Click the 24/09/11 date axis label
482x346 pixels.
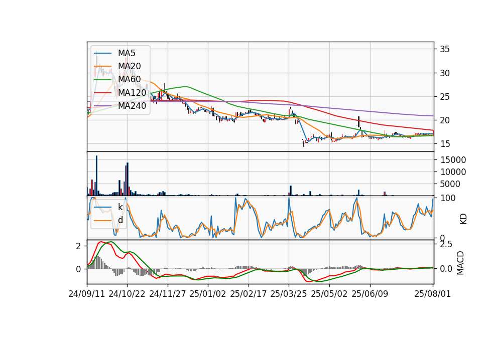87,294
